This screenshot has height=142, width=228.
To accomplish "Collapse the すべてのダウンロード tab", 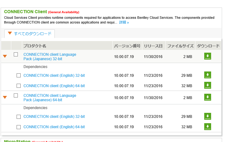I will pyautogui.click(x=30, y=34).
